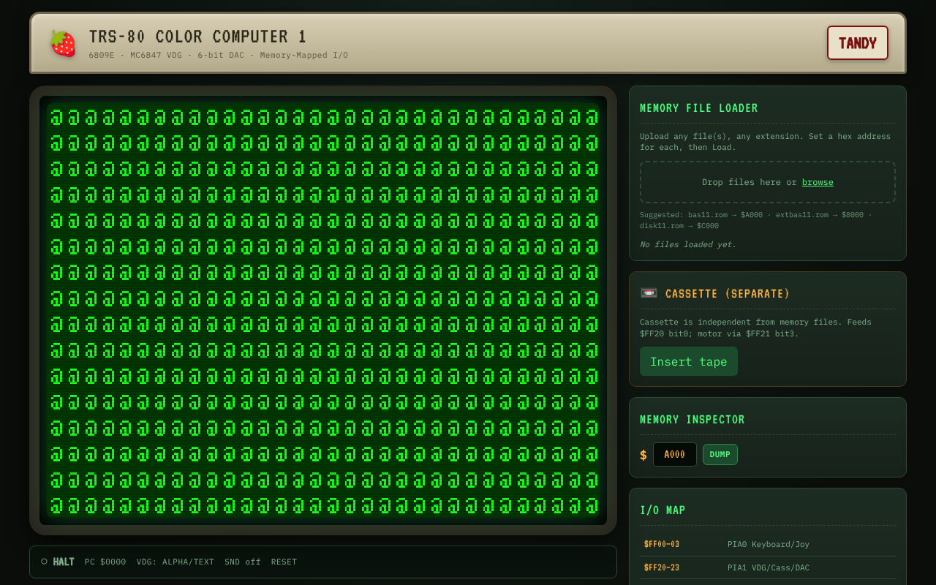Click the CRT display screen
Viewport: 936px width, 585px height.
pos(323,311)
